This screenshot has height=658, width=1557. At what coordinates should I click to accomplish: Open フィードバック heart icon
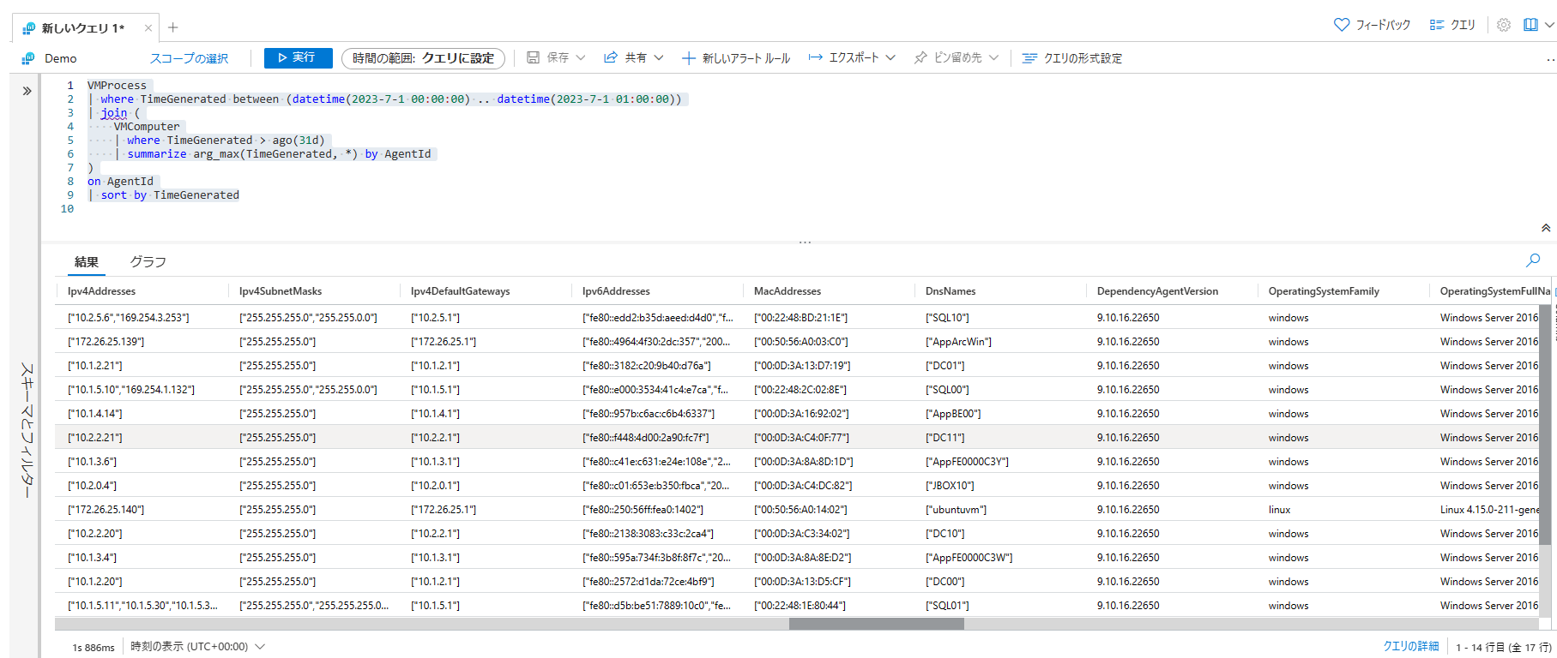[1342, 25]
